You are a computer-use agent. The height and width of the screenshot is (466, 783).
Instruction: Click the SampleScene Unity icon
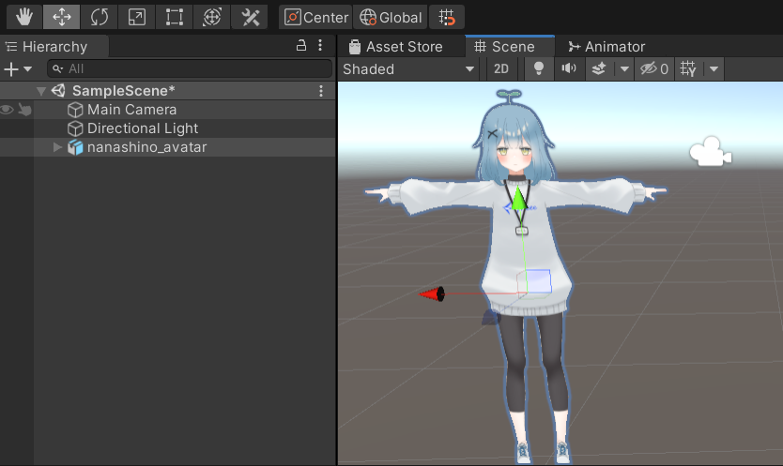(58, 90)
